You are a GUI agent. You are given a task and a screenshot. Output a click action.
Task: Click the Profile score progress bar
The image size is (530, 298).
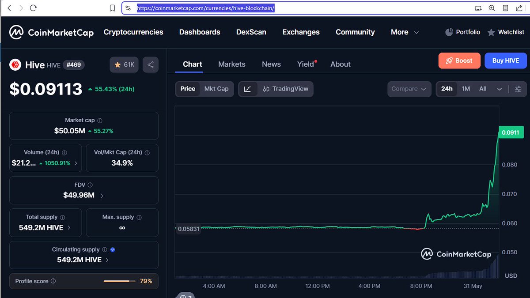click(x=119, y=281)
